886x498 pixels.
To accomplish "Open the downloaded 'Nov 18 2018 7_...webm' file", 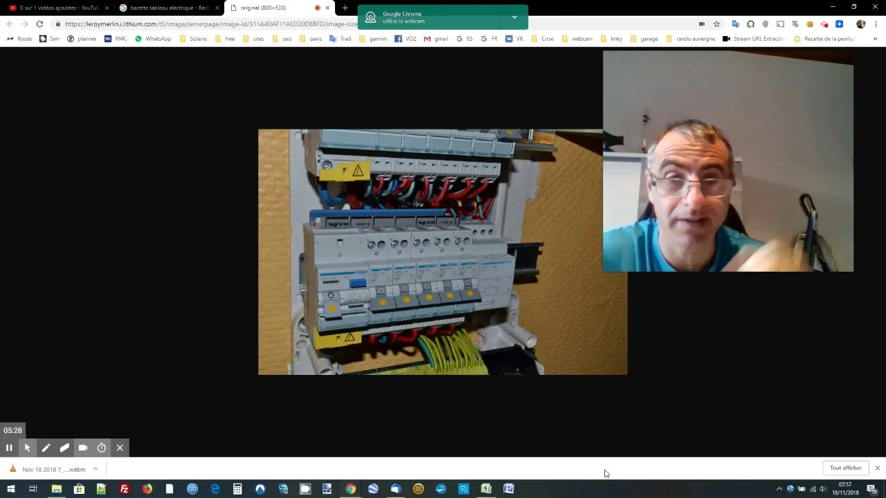I will (47, 469).
